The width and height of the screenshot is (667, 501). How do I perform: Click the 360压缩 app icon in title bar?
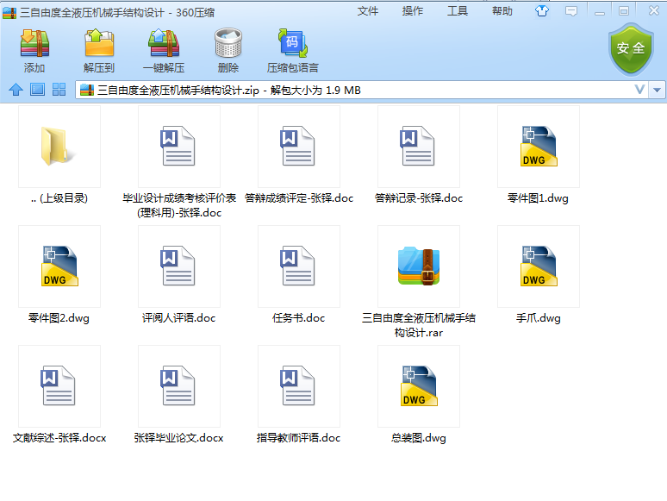pos(9,13)
